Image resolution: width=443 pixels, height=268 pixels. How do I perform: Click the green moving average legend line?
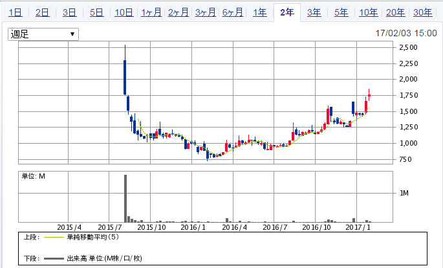coord(54,237)
